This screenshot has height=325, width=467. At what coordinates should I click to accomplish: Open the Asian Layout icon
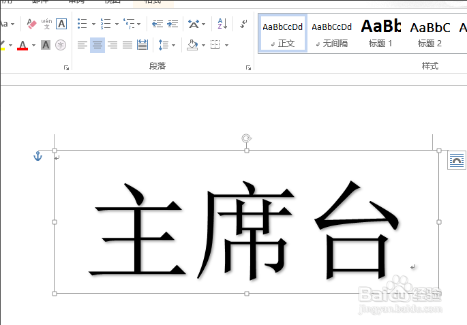194,24
